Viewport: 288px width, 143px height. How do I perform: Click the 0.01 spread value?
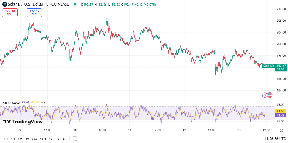coord(22,13)
